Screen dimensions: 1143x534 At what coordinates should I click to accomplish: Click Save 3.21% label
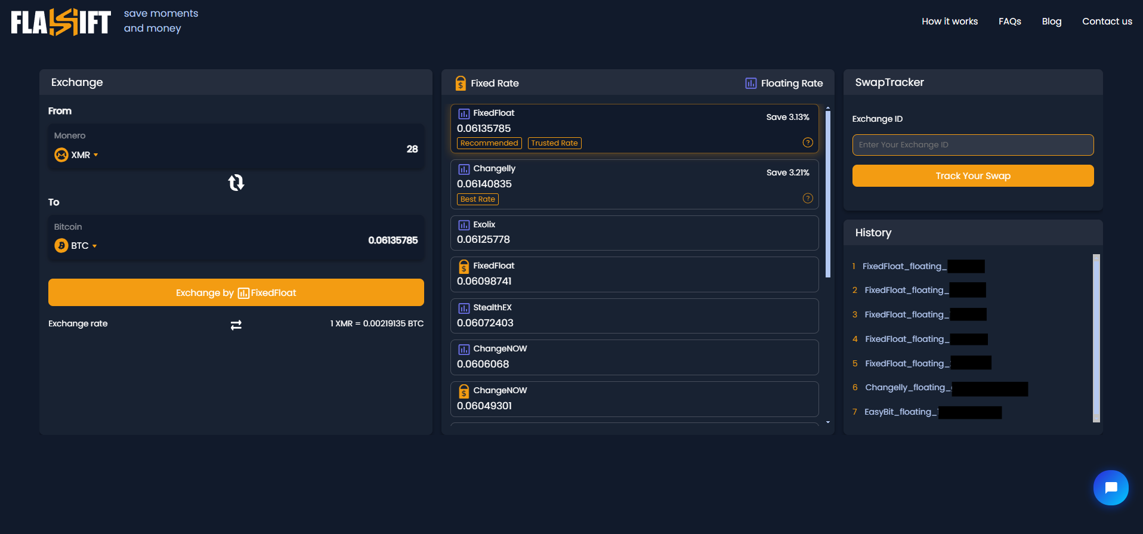(788, 173)
